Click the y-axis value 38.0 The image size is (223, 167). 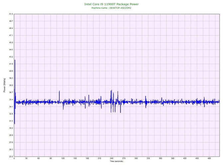point(11,85)
